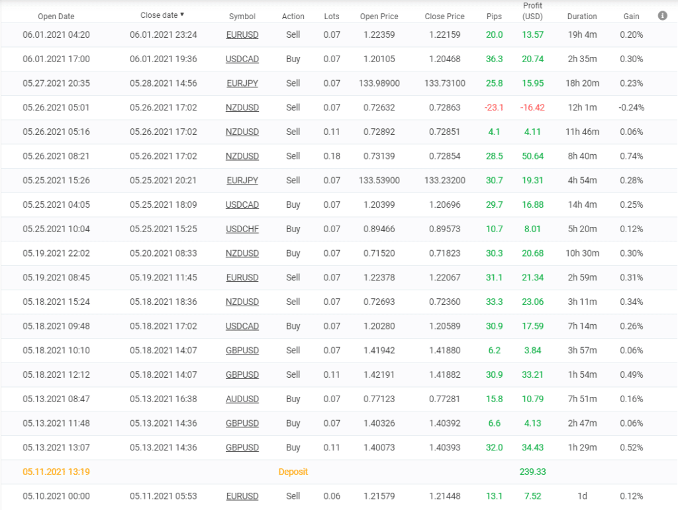The image size is (678, 510).
Task: Click the Pips column header
Action: (x=494, y=17)
